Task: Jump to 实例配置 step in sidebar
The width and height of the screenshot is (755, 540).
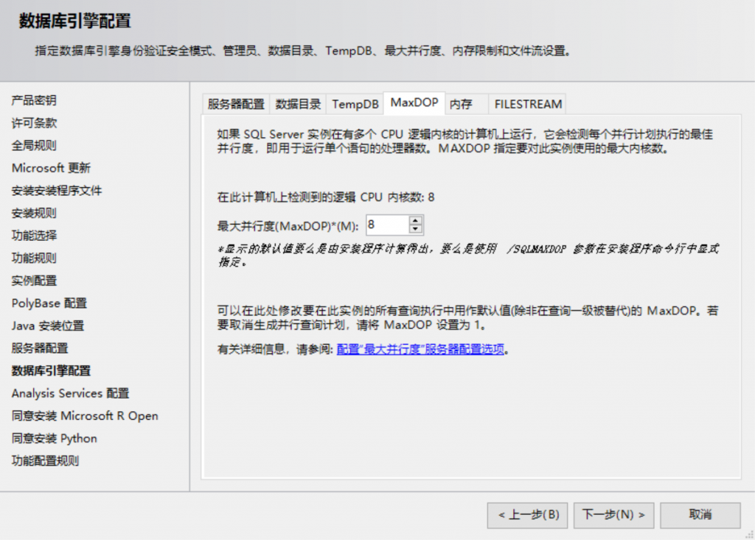Action: (34, 281)
